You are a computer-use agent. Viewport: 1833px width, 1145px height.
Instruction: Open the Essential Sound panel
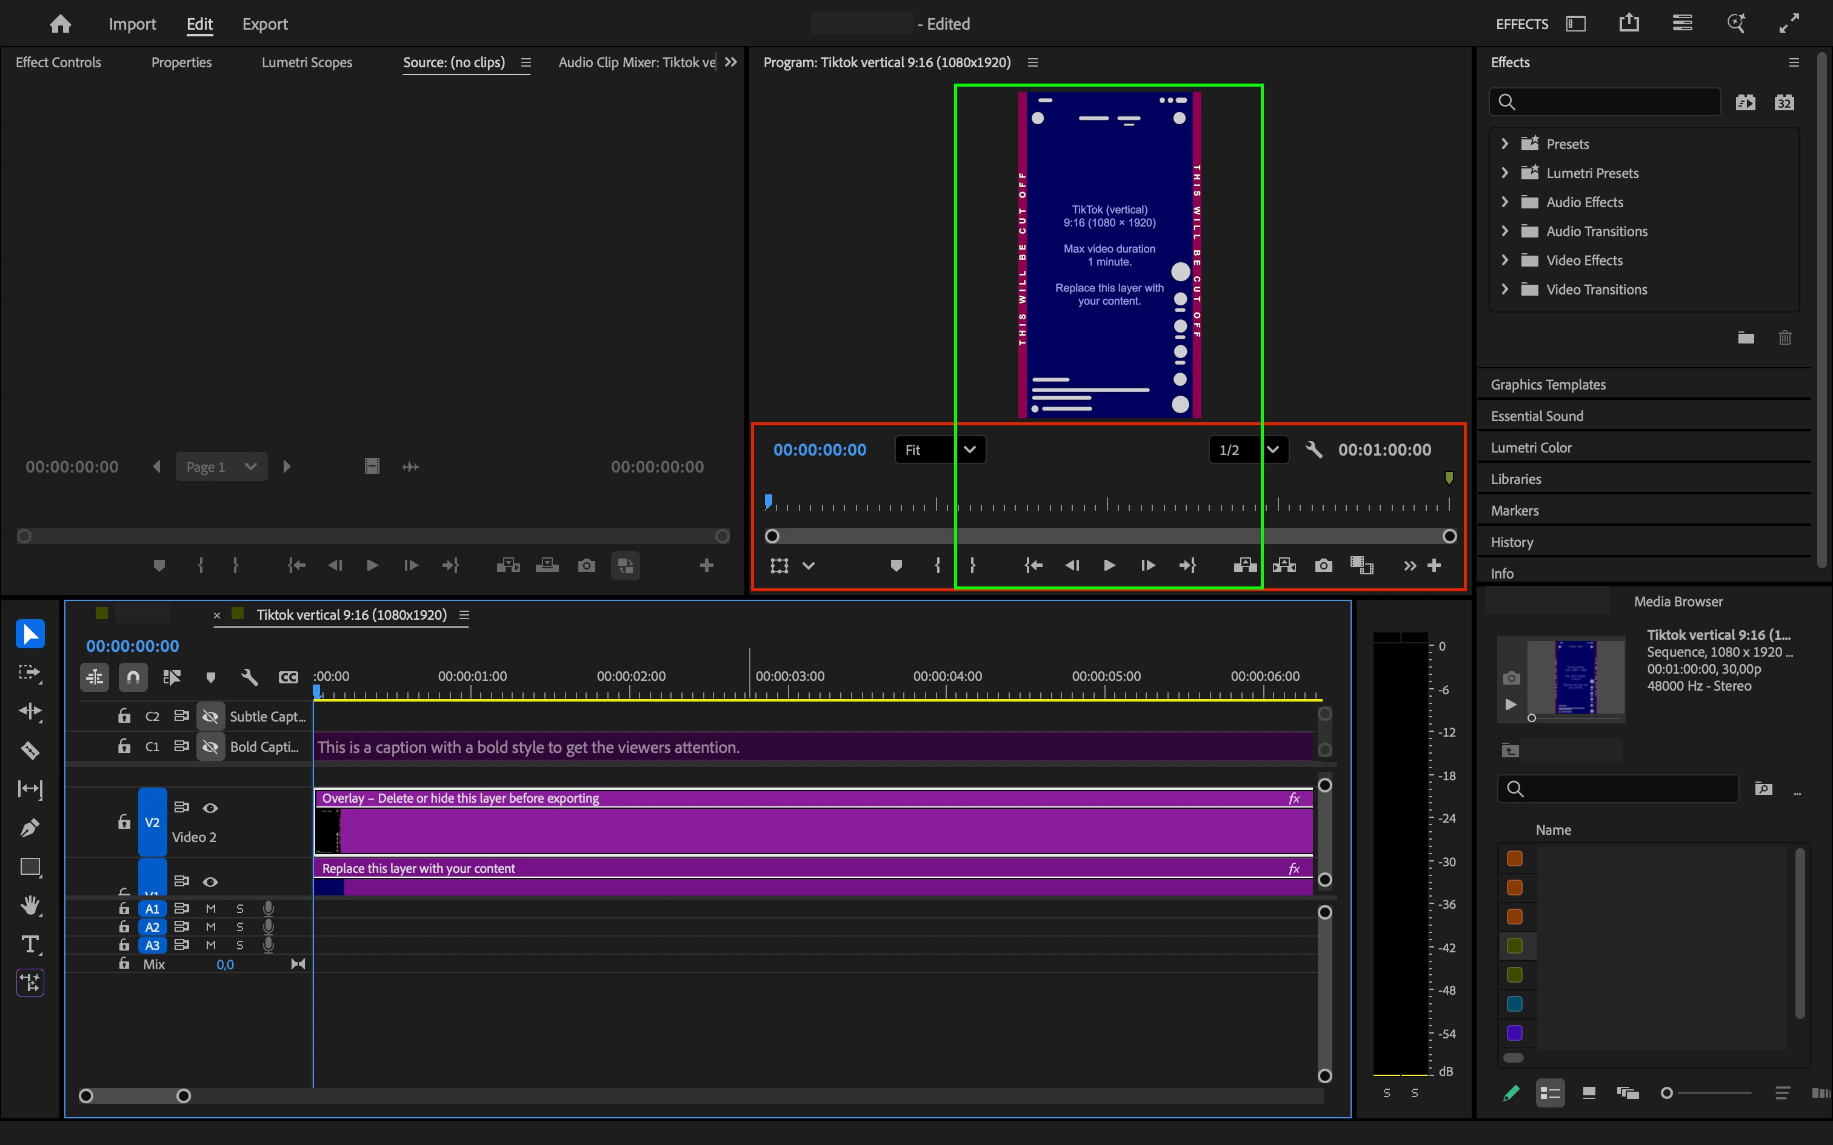pyautogui.click(x=1537, y=416)
